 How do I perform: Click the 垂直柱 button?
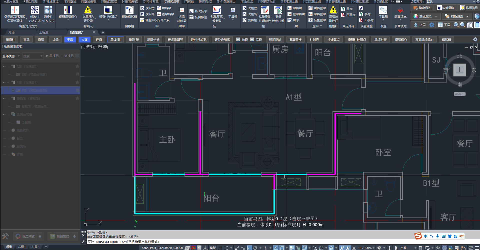pyautogui.click(x=10, y=40)
